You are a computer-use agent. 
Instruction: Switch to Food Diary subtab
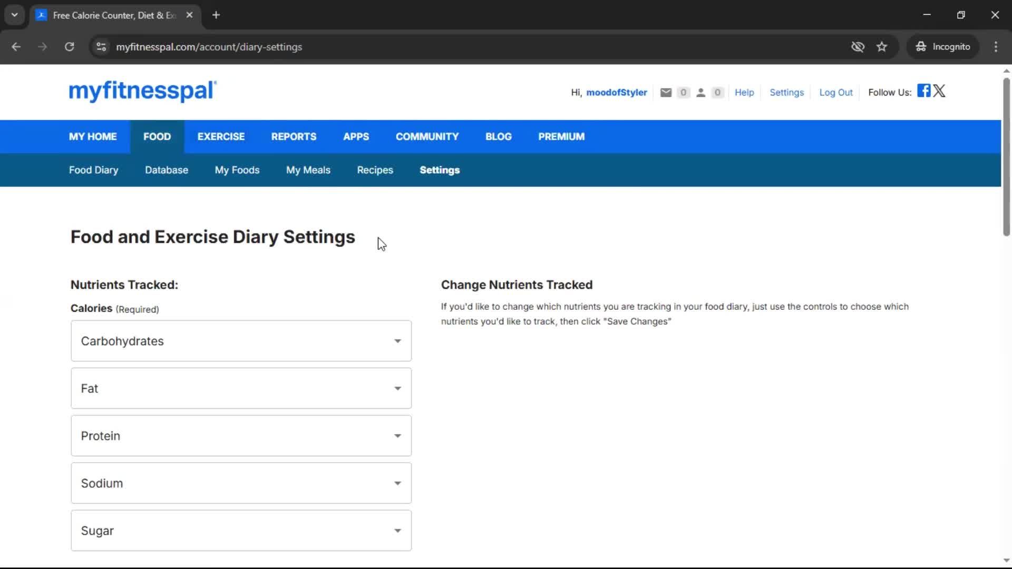click(x=93, y=170)
